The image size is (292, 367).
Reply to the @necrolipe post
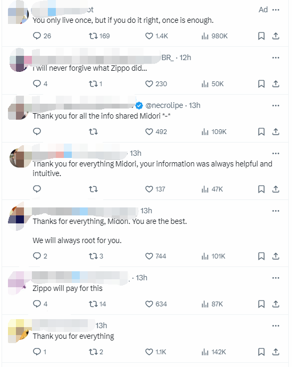pos(37,131)
